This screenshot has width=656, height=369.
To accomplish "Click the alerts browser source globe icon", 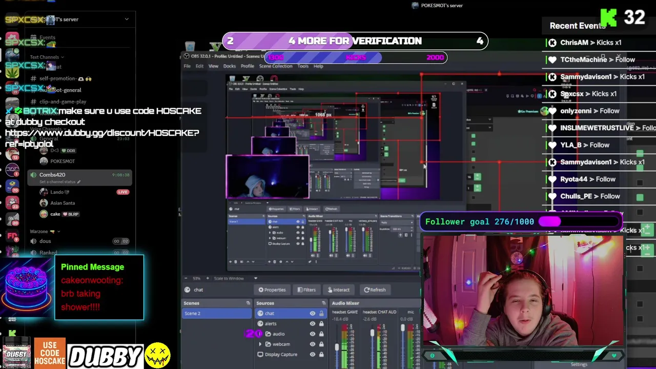I will [260, 323].
